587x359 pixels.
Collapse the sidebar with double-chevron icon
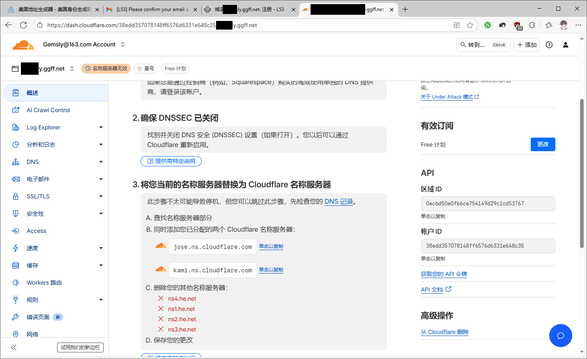point(14,347)
